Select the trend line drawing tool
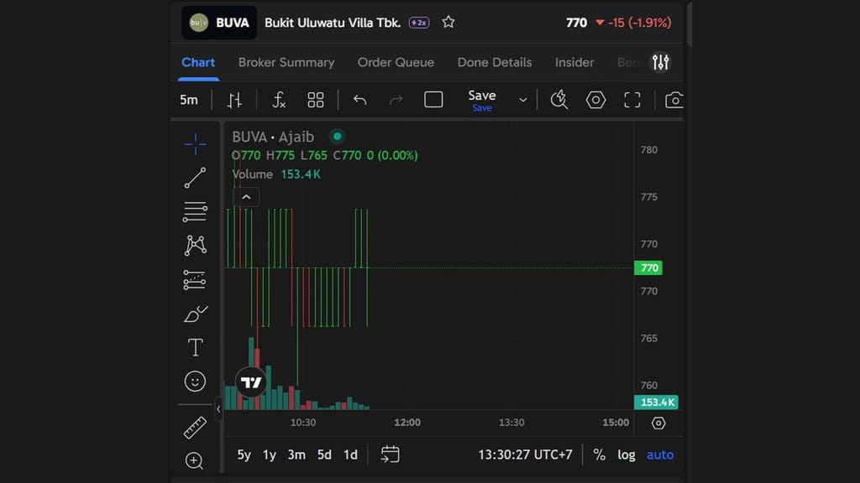 click(x=195, y=178)
